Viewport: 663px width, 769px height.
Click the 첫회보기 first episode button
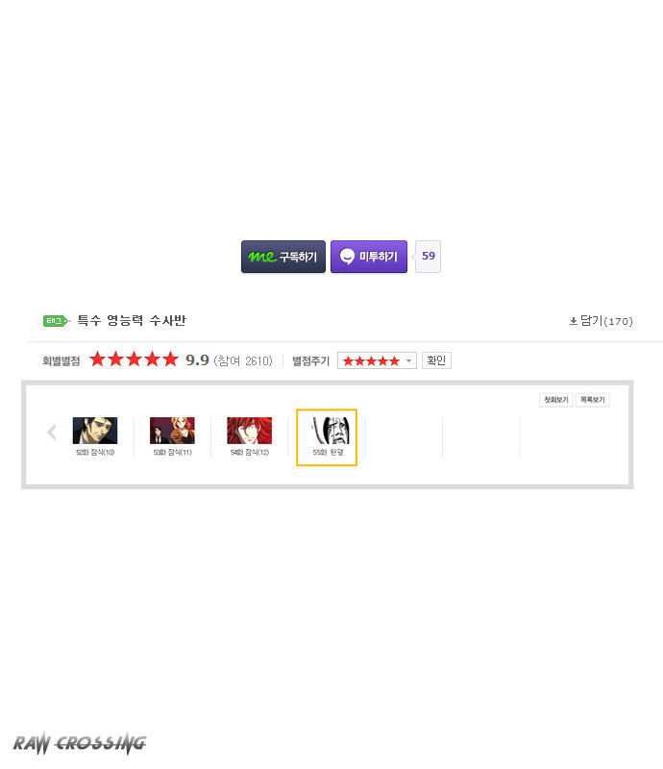coord(556,400)
